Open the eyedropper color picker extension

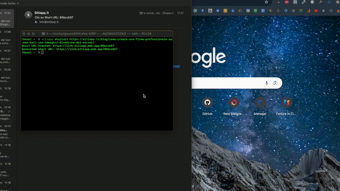[x=304, y=2]
